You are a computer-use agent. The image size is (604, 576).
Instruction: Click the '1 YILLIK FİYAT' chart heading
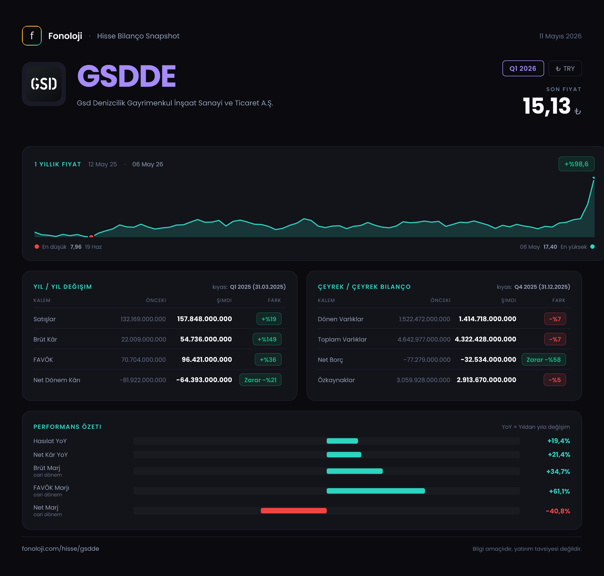tap(58, 164)
